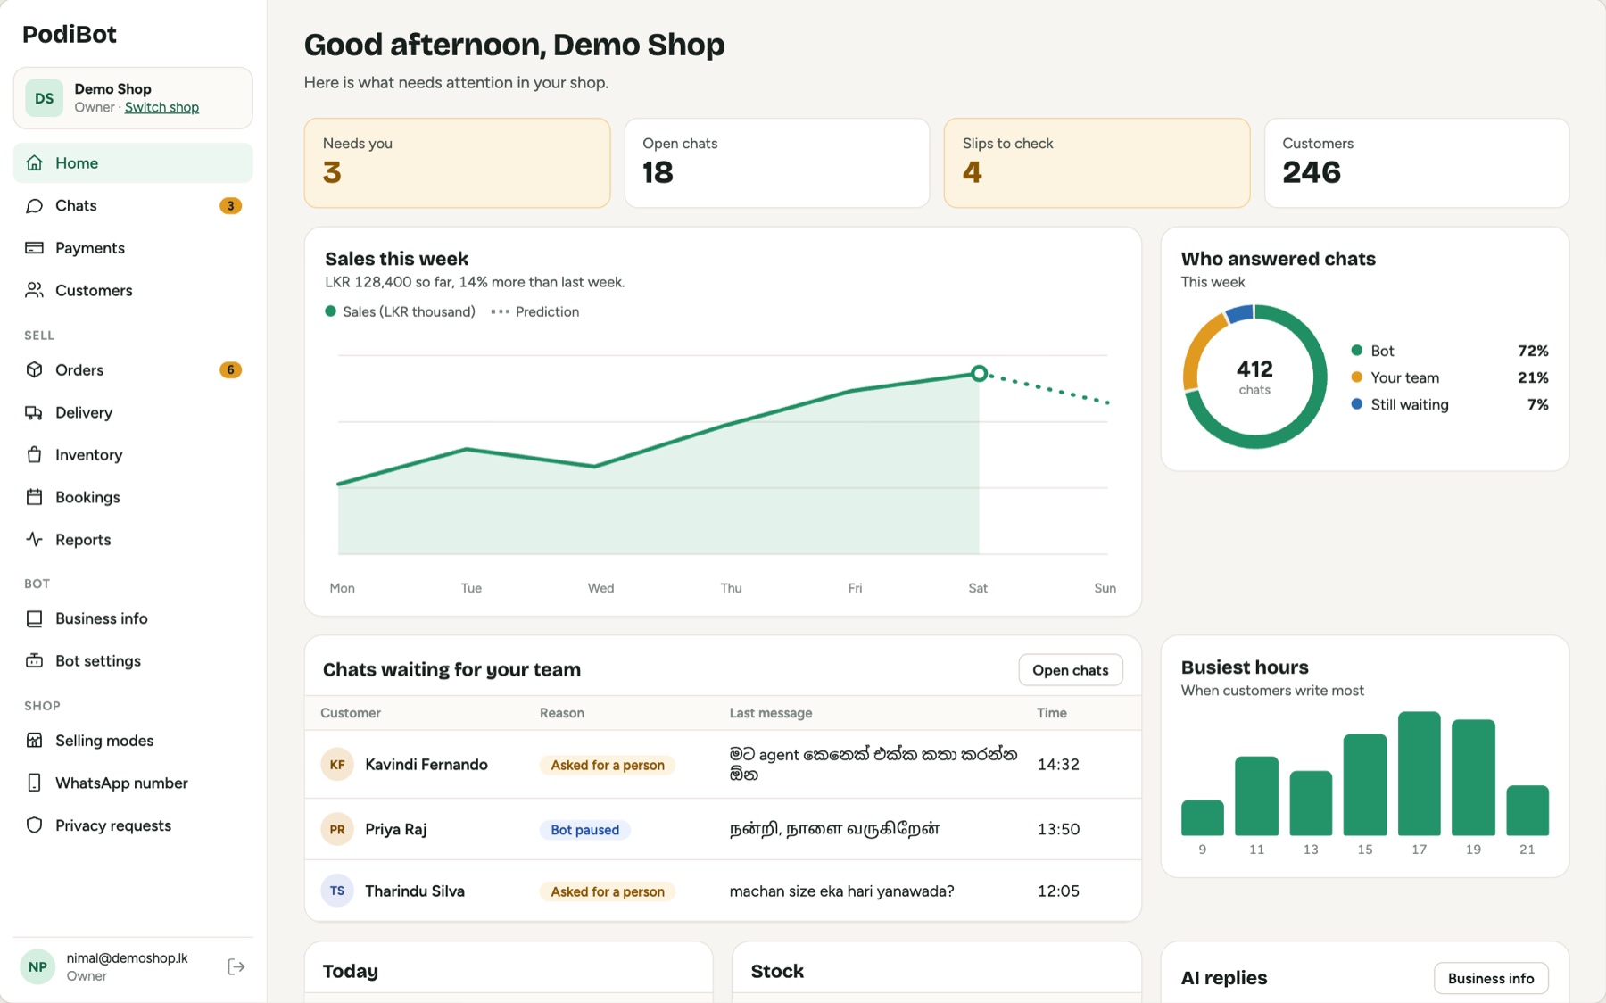1606x1003 pixels.
Task: Open WhatsApp number settings
Action: [133, 783]
